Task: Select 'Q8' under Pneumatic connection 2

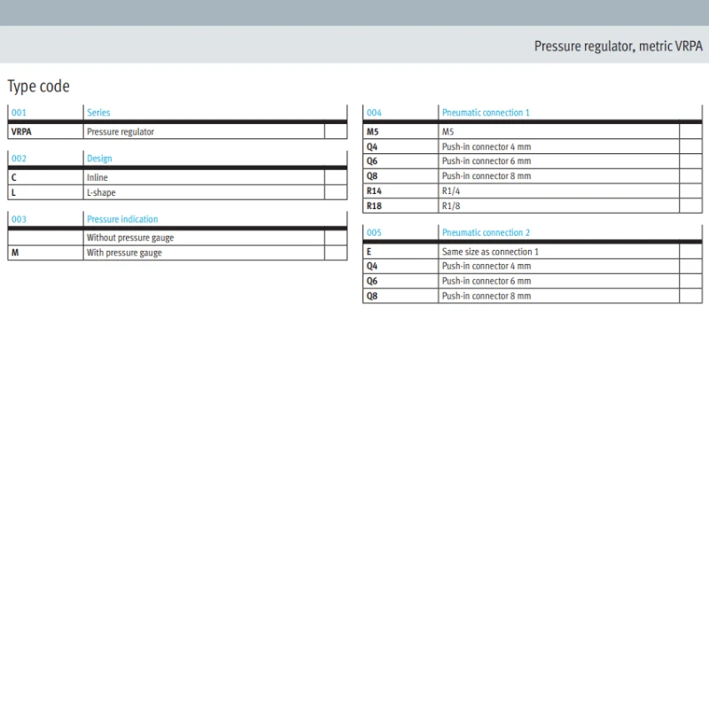Action: (371, 296)
